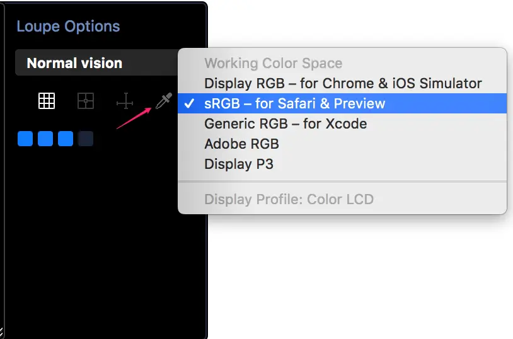Click the Loupe Options heading
Screen dimensions: 513x339
point(68,26)
